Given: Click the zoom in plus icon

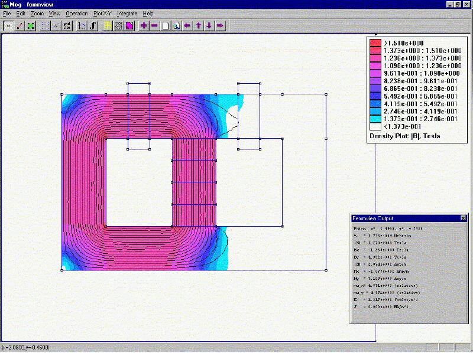Looking at the screenshot, I should [144, 25].
